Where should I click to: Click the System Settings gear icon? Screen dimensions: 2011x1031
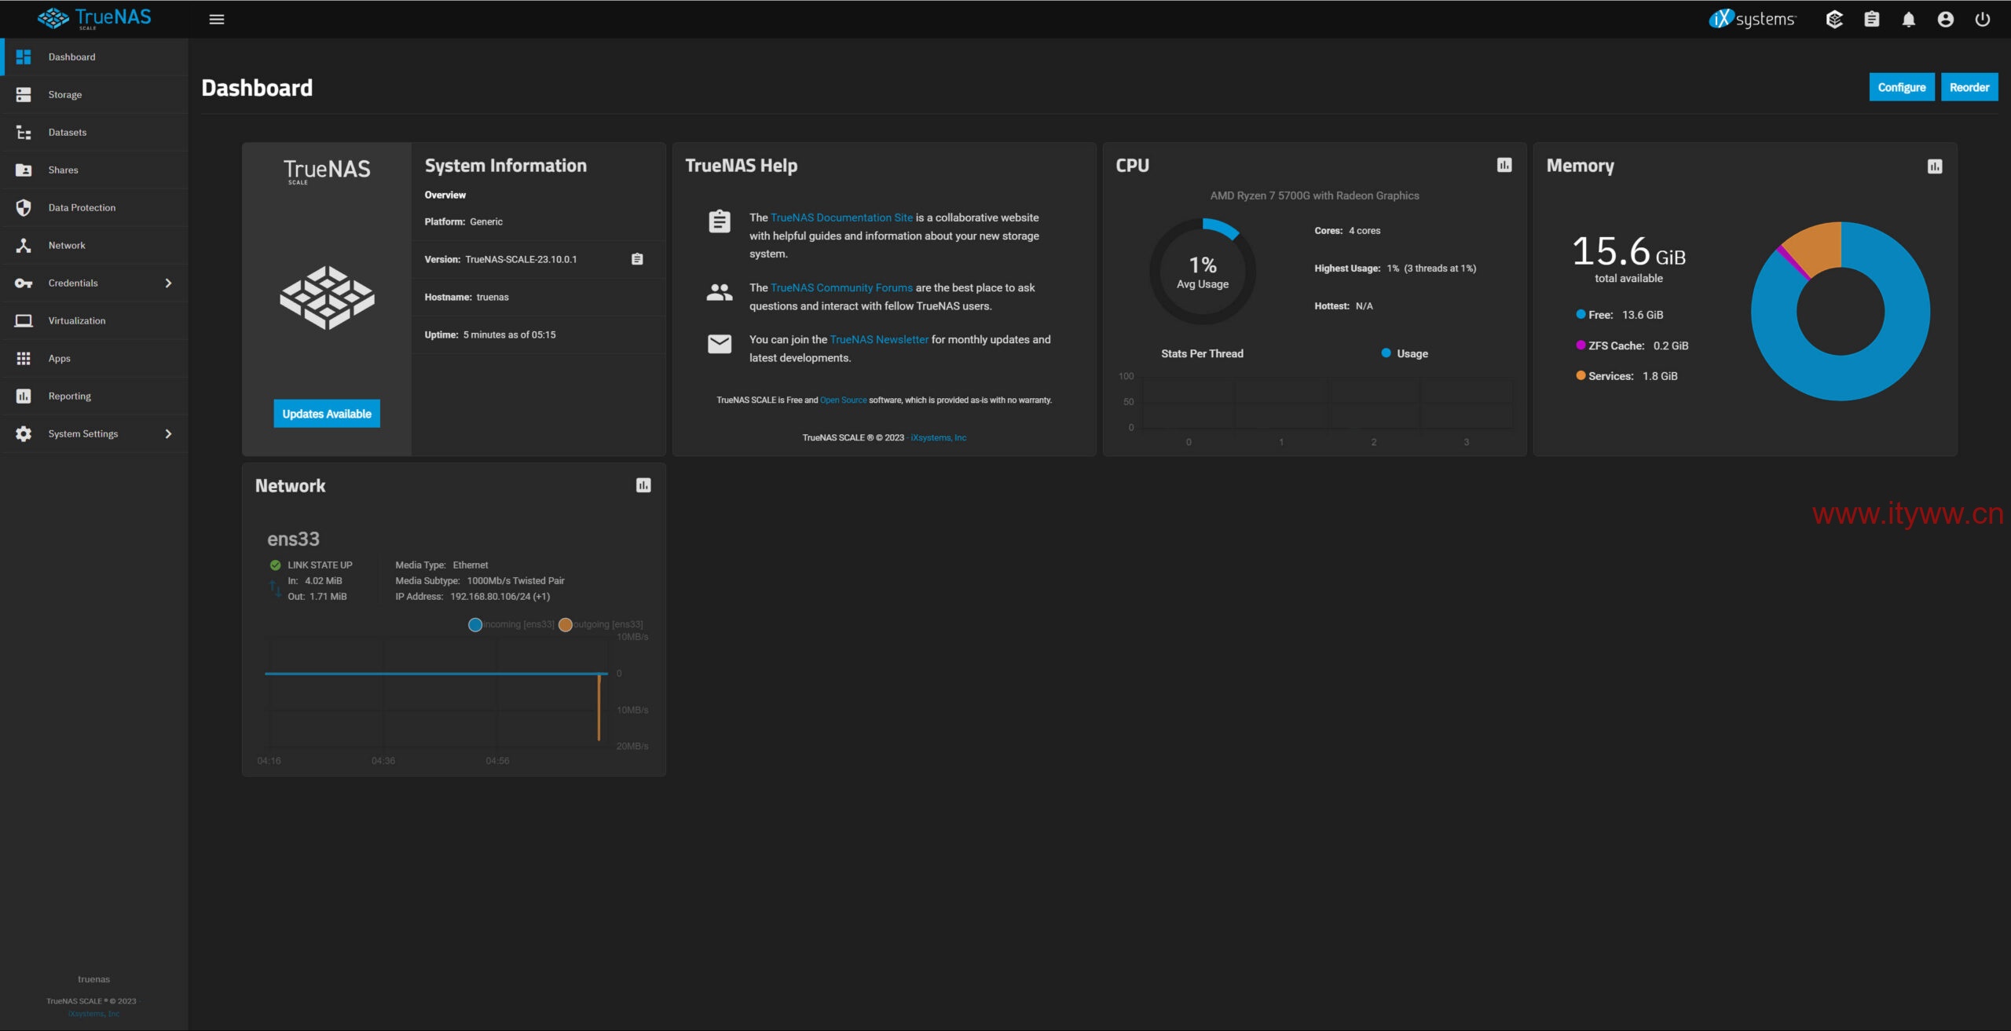click(24, 433)
